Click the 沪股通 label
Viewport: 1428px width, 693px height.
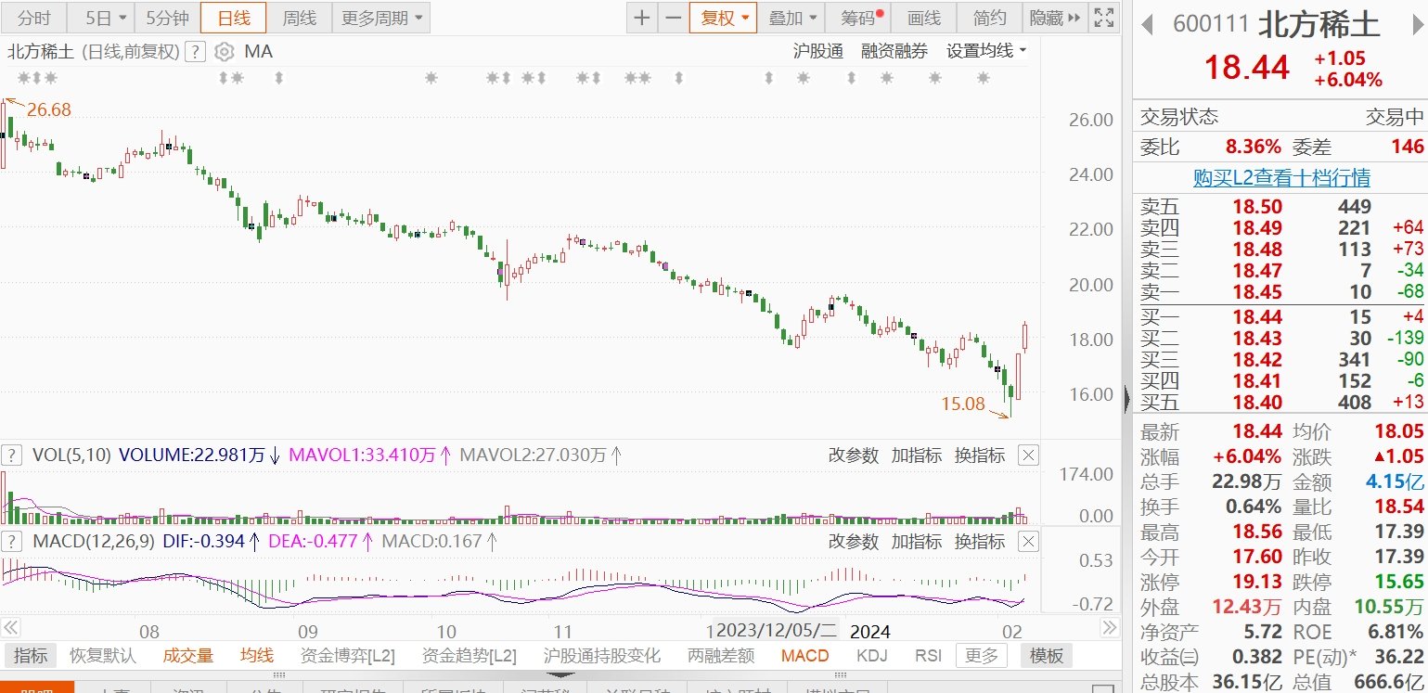tap(818, 51)
